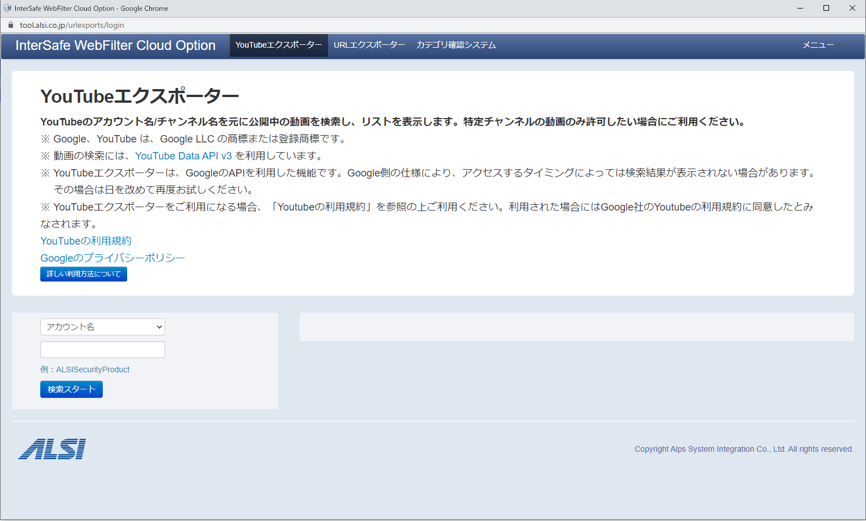The image size is (866, 521).
Task: Minimize the Chrome window
Action: [800, 8]
